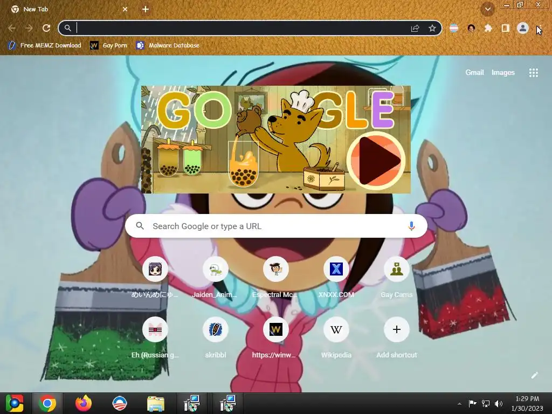The image size is (552, 414).
Task: Open the Google apps grid
Action: tap(533, 73)
